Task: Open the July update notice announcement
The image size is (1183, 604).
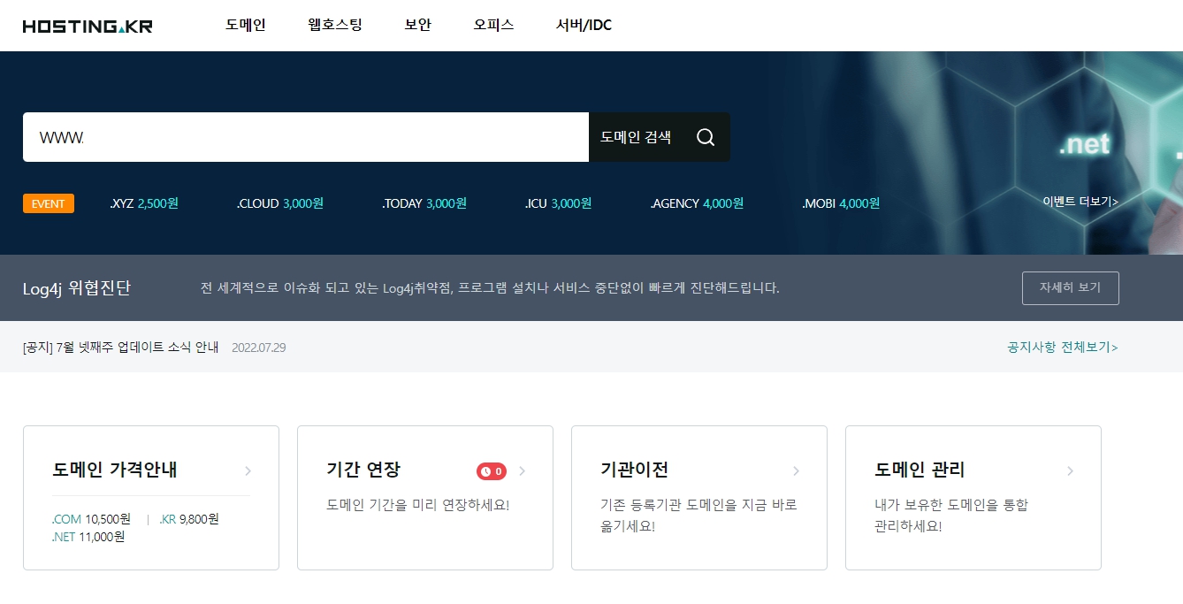Action: coord(119,348)
